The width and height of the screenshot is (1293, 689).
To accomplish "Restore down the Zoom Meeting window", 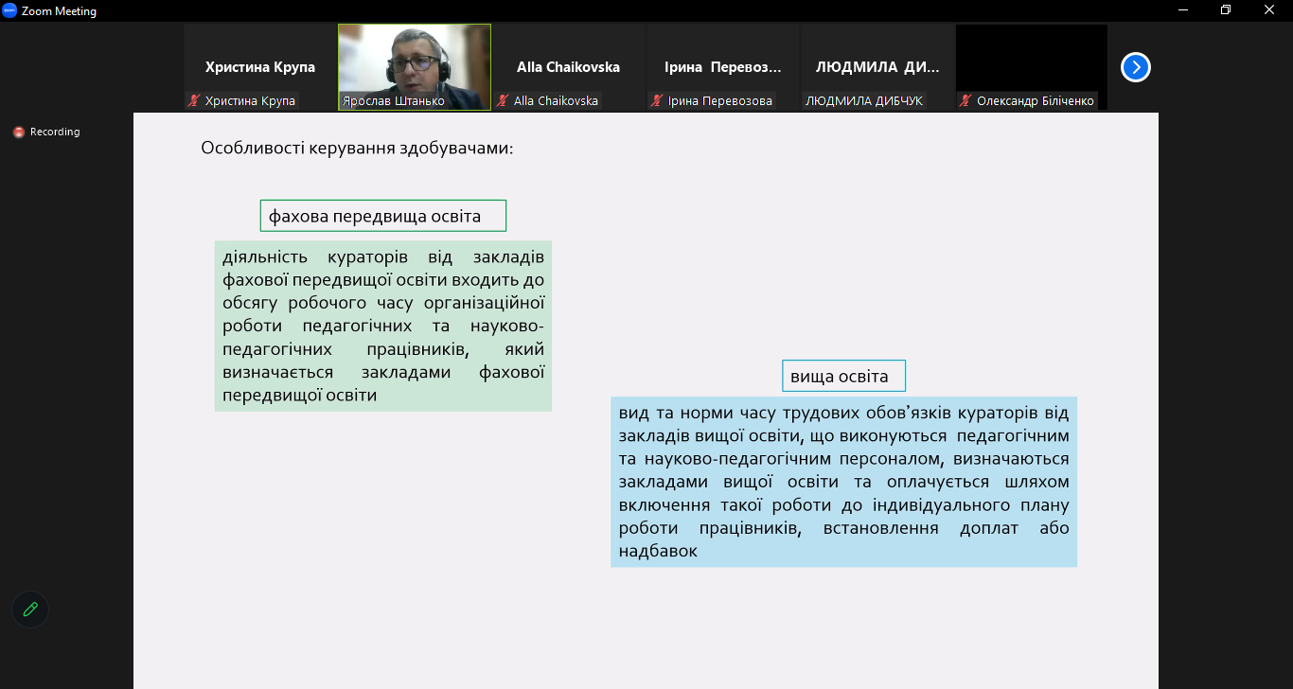I will coord(1226,10).
